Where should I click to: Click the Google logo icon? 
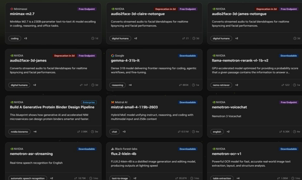point(113,56)
